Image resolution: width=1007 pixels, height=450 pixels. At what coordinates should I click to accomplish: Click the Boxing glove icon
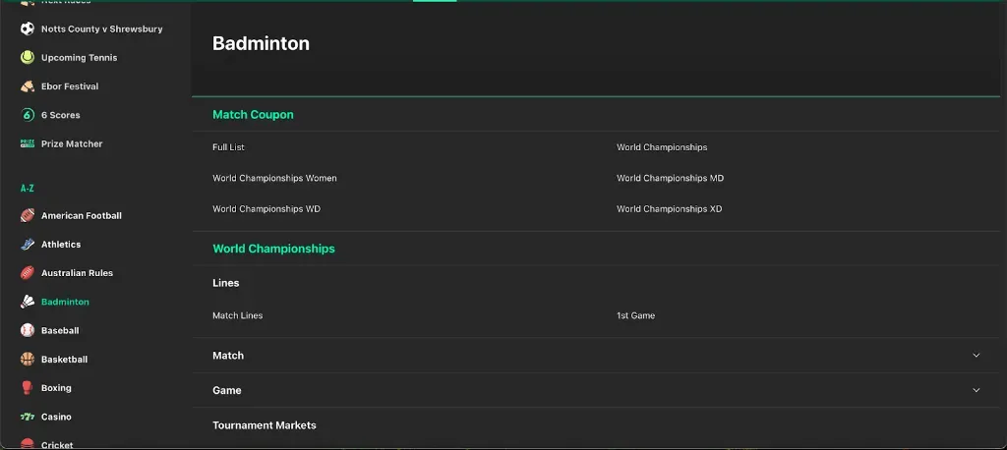pos(28,388)
